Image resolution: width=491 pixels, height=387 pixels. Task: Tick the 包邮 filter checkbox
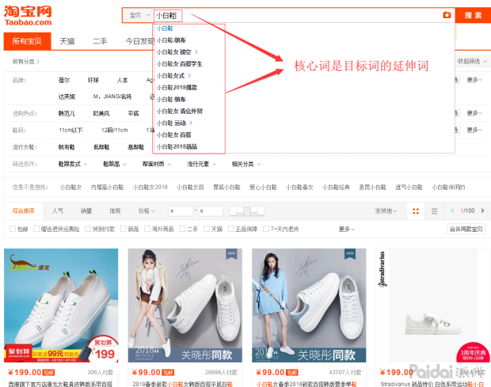[13, 229]
